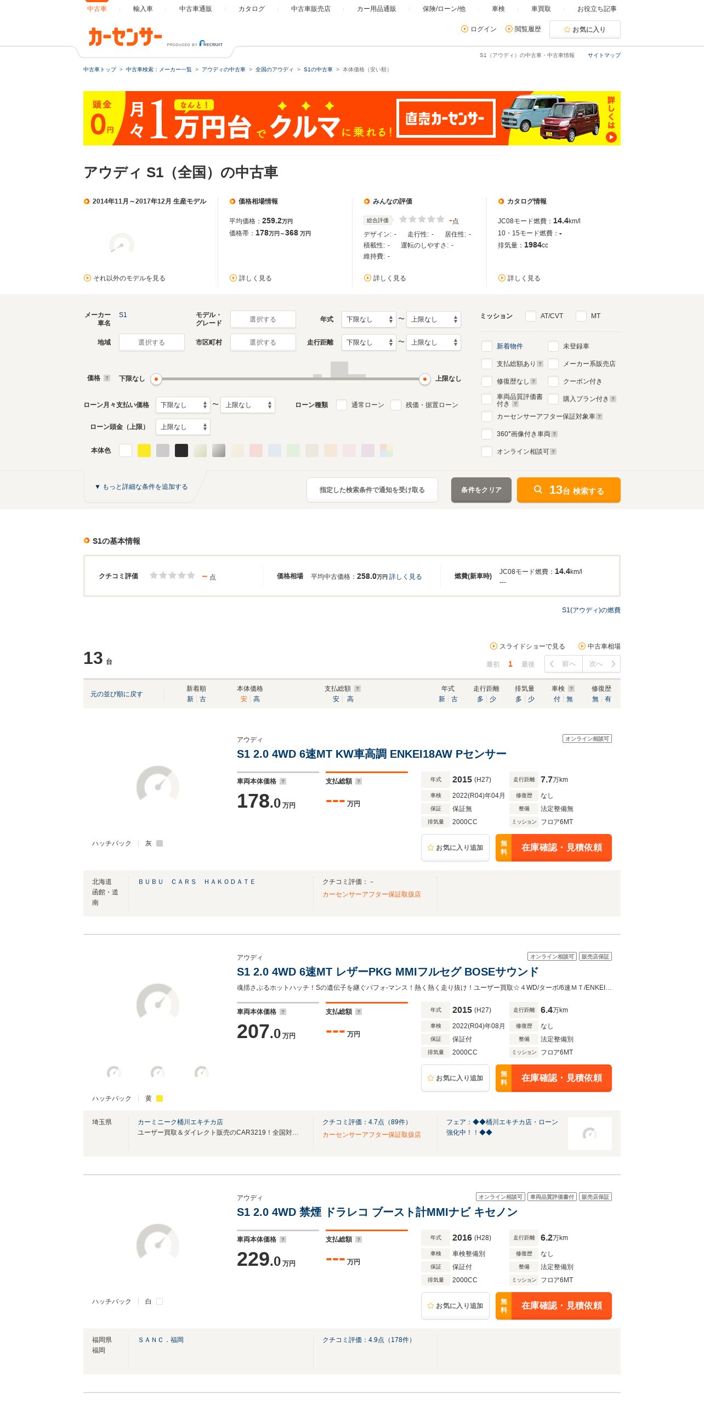Click help icon beside 修復歴なし

(533, 381)
